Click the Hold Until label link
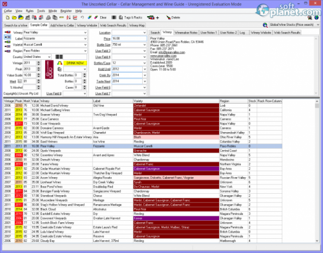The height and width of the screenshot is (253, 323). (104, 69)
